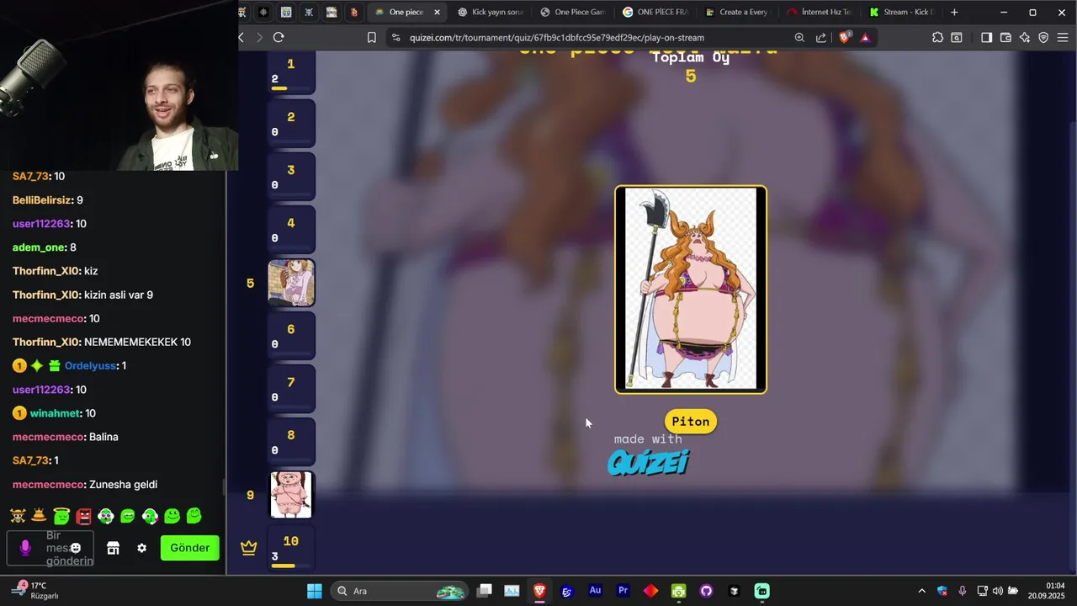This screenshot has width=1077, height=606.
Task: Switch to the ONE PİECE FRA Google tab
Action: tap(655, 12)
